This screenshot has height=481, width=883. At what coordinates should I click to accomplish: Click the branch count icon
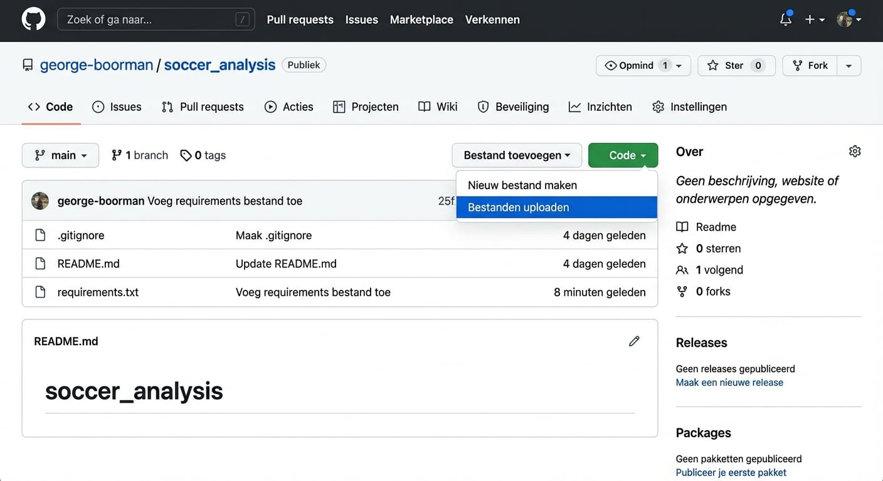click(x=117, y=155)
